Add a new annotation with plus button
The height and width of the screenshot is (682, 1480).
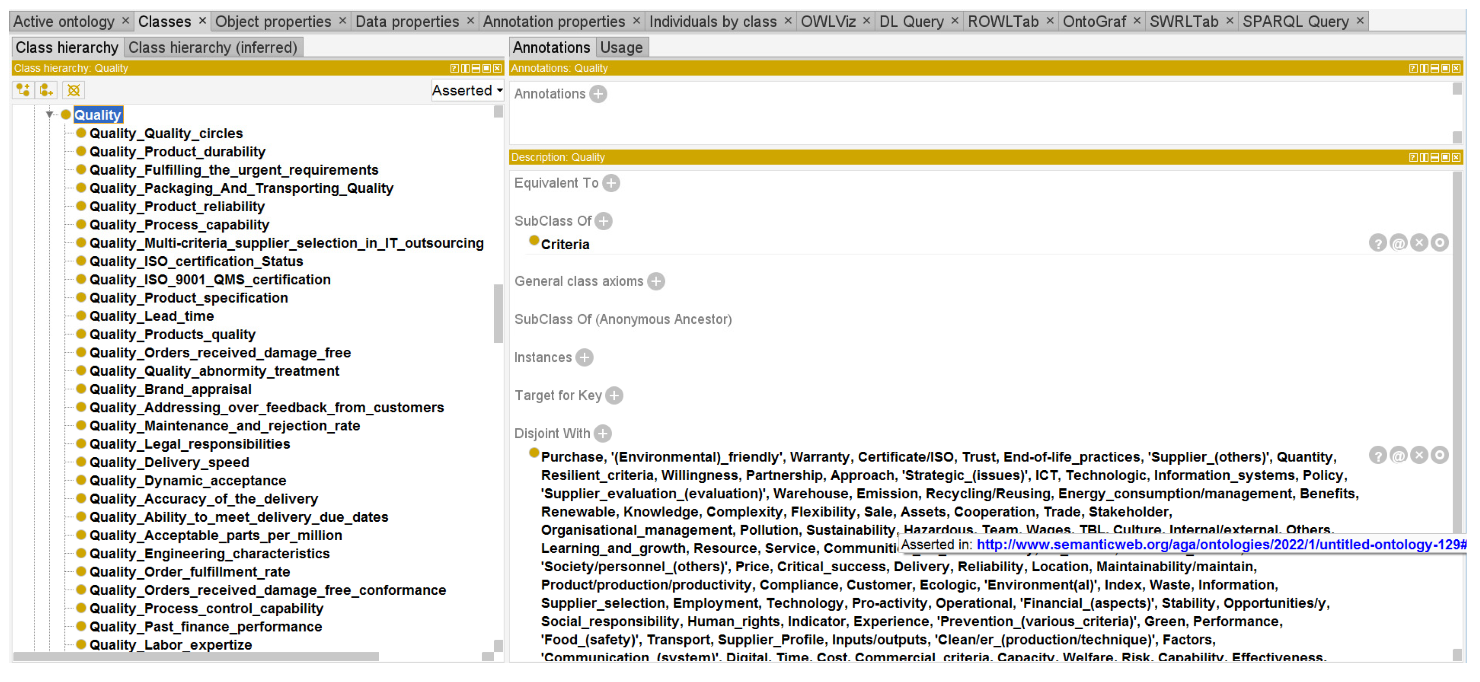(598, 94)
